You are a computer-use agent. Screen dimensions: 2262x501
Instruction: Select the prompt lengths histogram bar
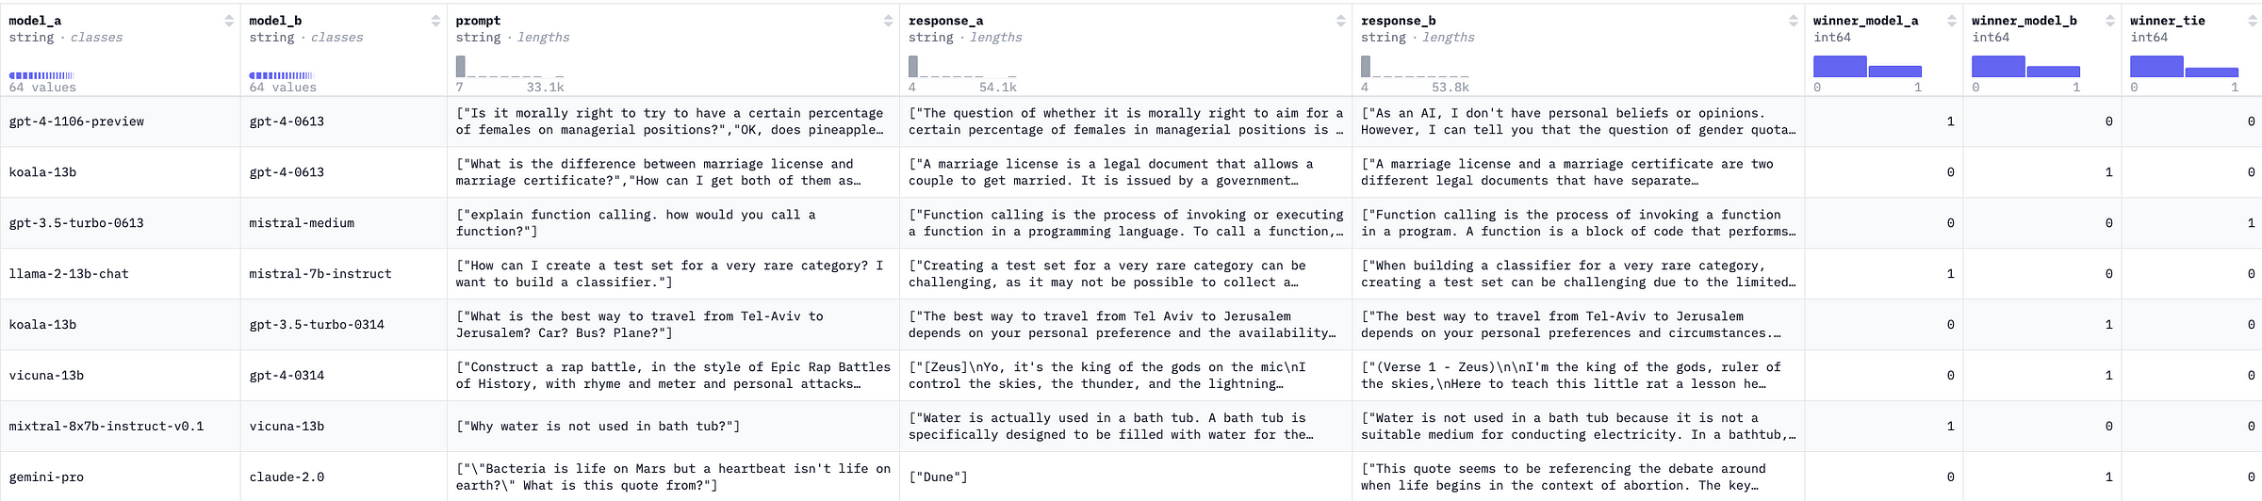461,66
